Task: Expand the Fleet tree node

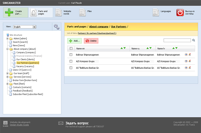Action: pos(7,84)
